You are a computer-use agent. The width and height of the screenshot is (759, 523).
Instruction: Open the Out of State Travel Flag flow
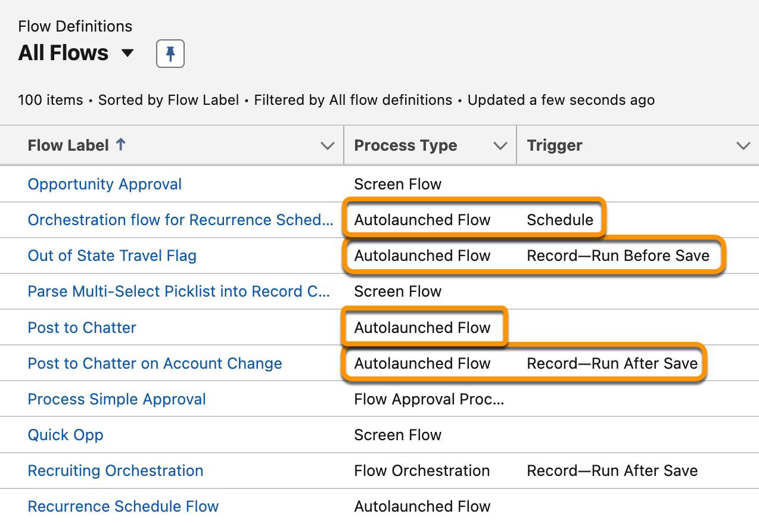pyautogui.click(x=112, y=256)
